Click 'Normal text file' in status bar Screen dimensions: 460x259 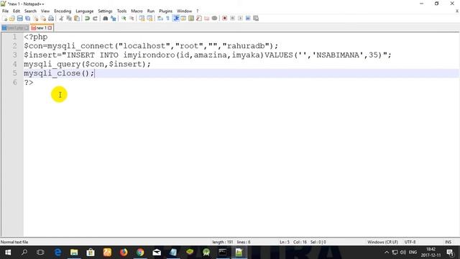(x=14, y=242)
